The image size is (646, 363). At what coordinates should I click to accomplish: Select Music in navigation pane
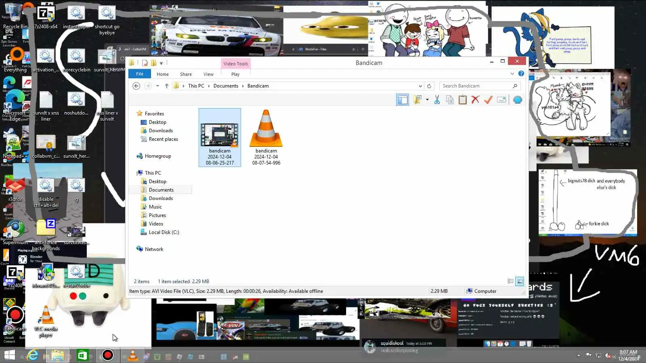point(155,207)
